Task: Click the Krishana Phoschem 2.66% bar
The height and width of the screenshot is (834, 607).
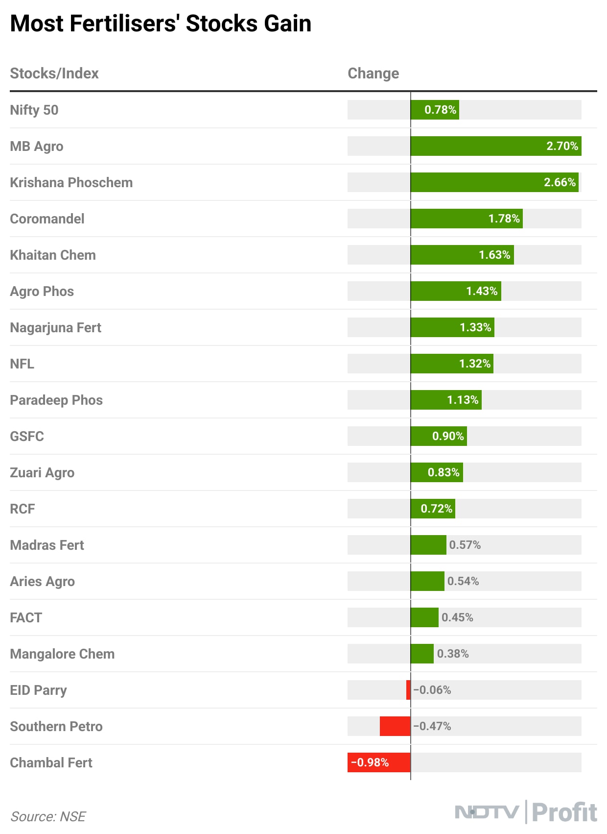Action: (x=494, y=182)
